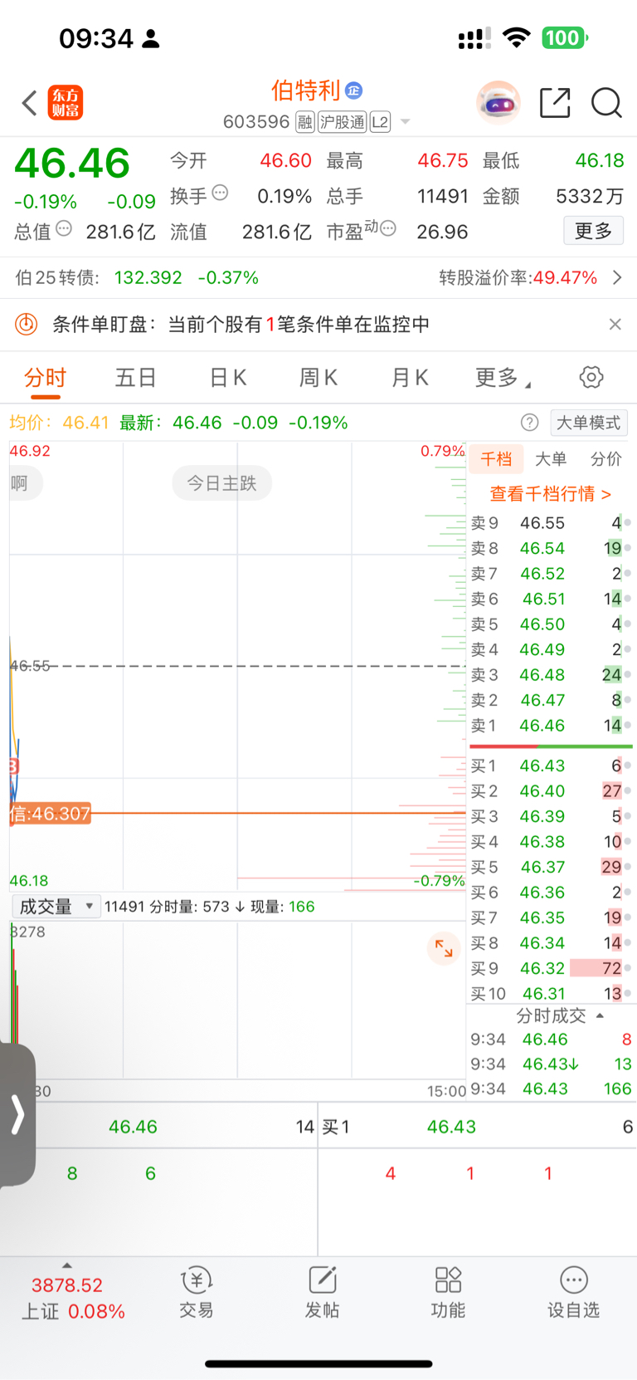Viewport: 637px width, 1380px height.
Task: Tap the red B marker on chart
Action: (x=13, y=766)
